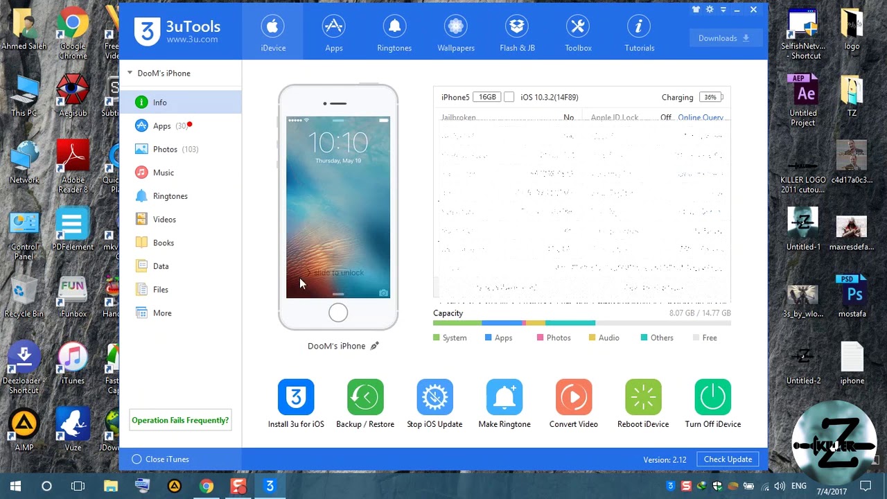Open More in the sidebar
Screen dimensions: 887x499
[180, 313]
